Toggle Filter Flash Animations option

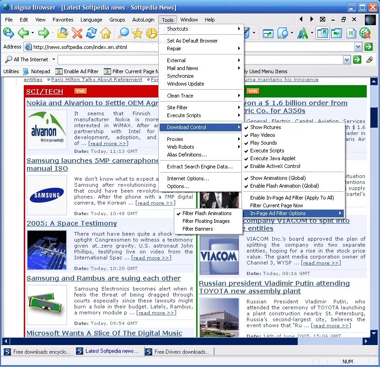[x=208, y=213]
